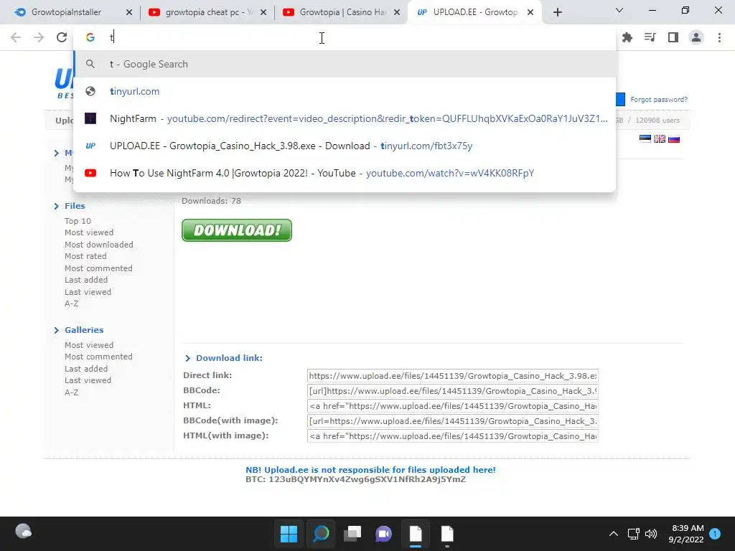Open the Task View taskbar icon
The image size is (735, 551).
coord(352,534)
